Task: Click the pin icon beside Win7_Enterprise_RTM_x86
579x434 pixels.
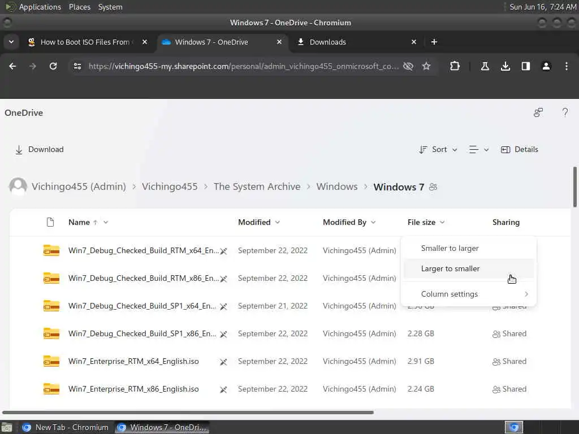Action: point(223,390)
